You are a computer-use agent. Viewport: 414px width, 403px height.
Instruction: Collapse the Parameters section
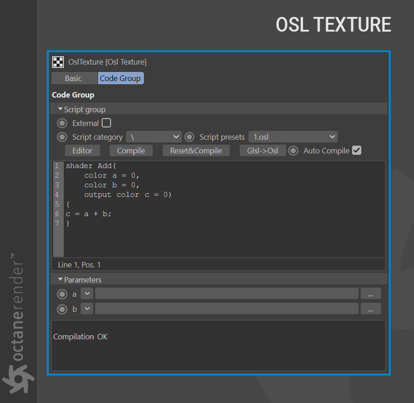[61, 279]
